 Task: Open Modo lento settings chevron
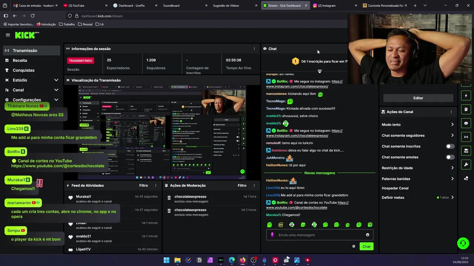pos(452,125)
